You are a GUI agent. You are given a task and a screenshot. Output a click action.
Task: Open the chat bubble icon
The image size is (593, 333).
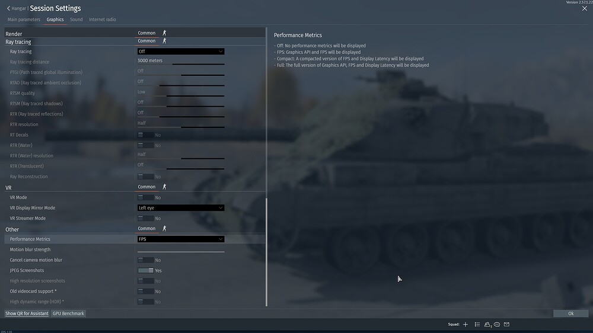(497, 324)
